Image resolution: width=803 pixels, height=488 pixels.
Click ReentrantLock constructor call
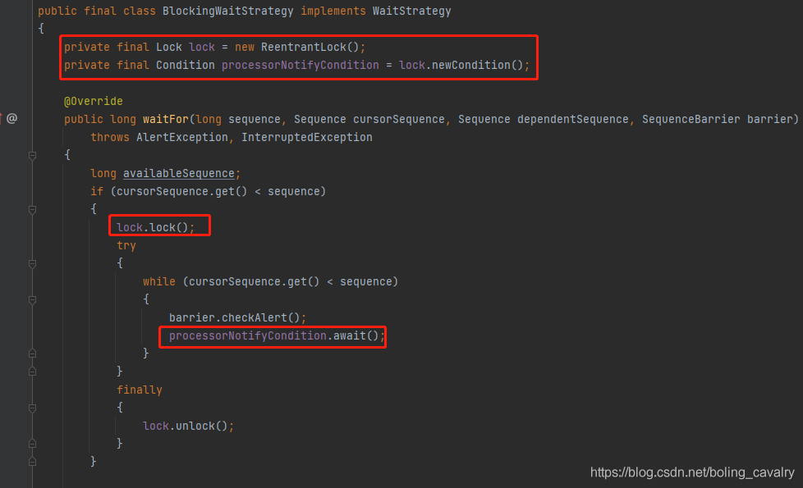coord(310,47)
